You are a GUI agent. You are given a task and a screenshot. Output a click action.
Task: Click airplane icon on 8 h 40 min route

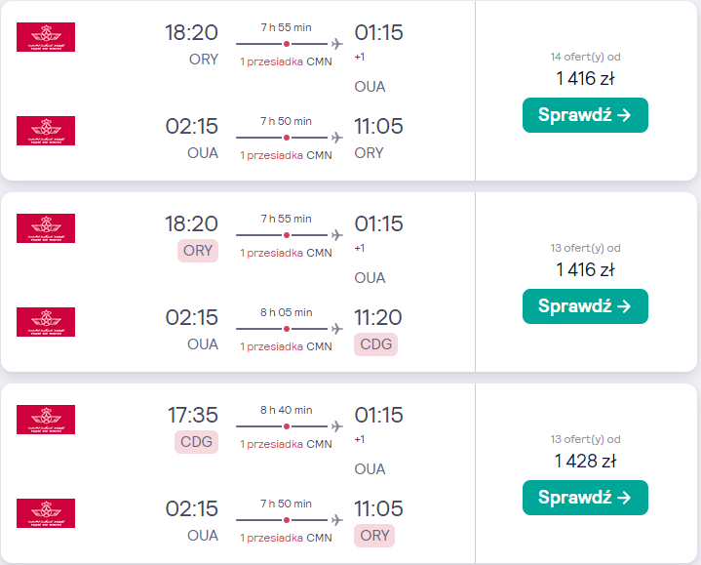point(337,426)
